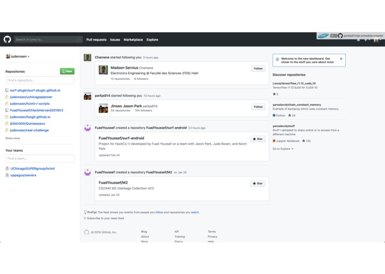
Task: Open parkjs814/gt-schedule-crawler in Surf overlay
Action: pos(363,35)
